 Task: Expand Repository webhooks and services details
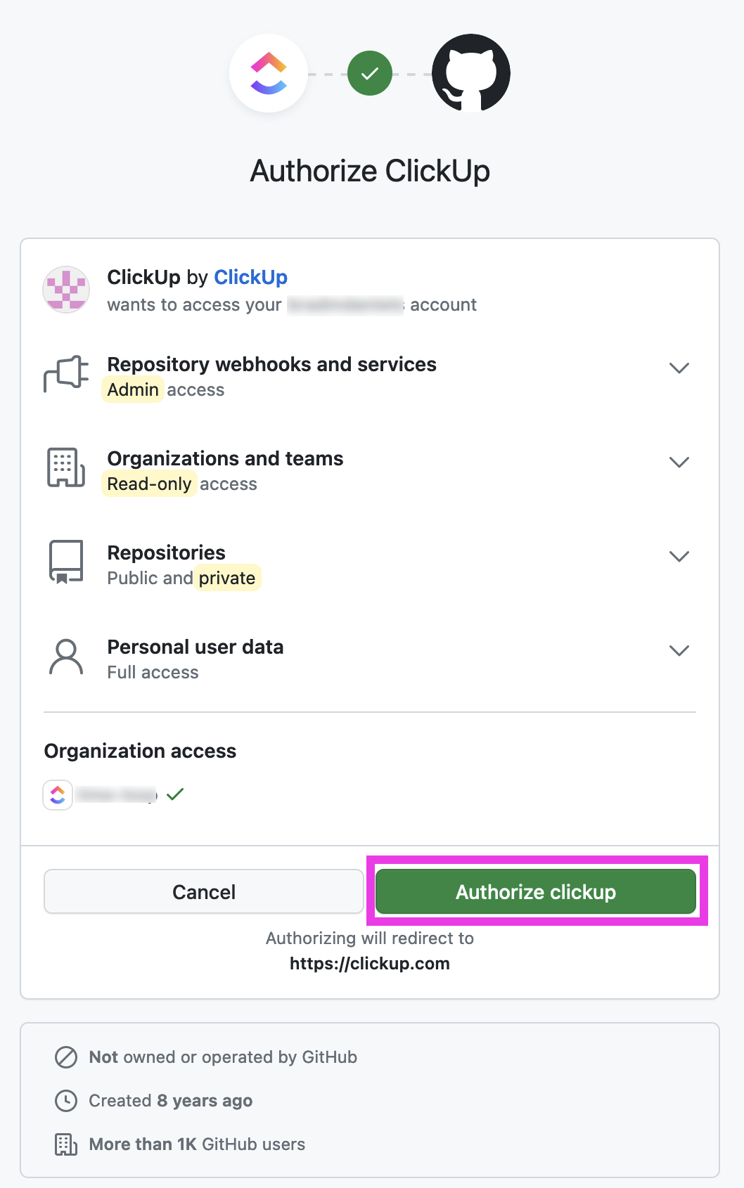tap(679, 368)
